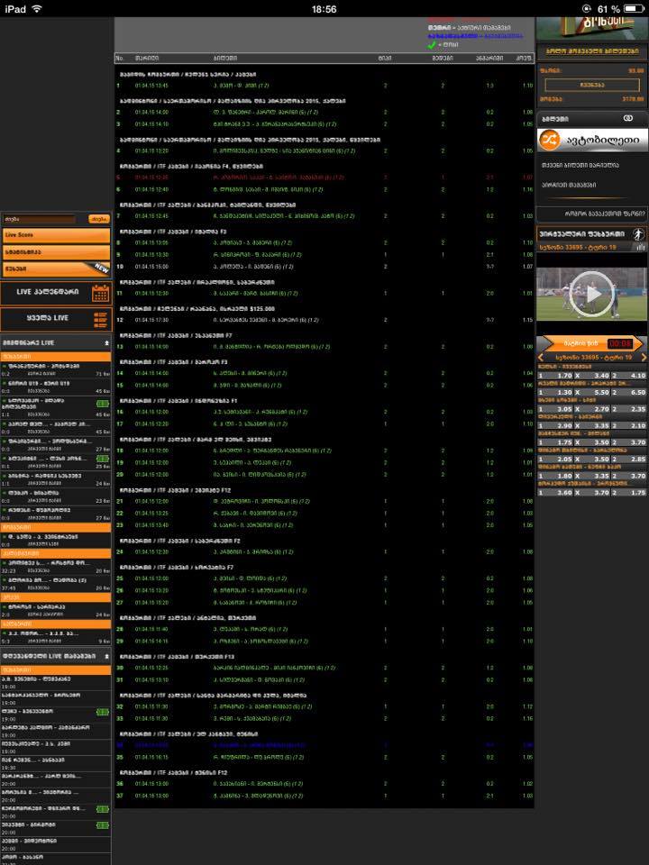Image resolution: width=649 pixels, height=865 pixels.
Task: Tap the iPad status bar clock 18:56
Action: click(x=324, y=9)
